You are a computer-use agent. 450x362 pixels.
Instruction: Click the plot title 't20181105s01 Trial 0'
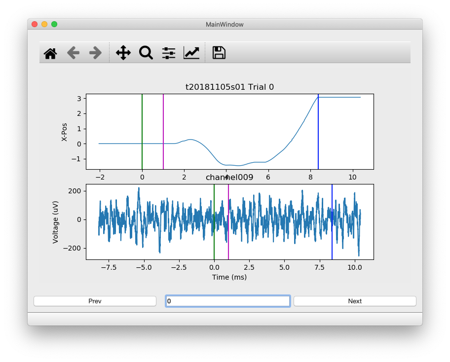(x=229, y=87)
